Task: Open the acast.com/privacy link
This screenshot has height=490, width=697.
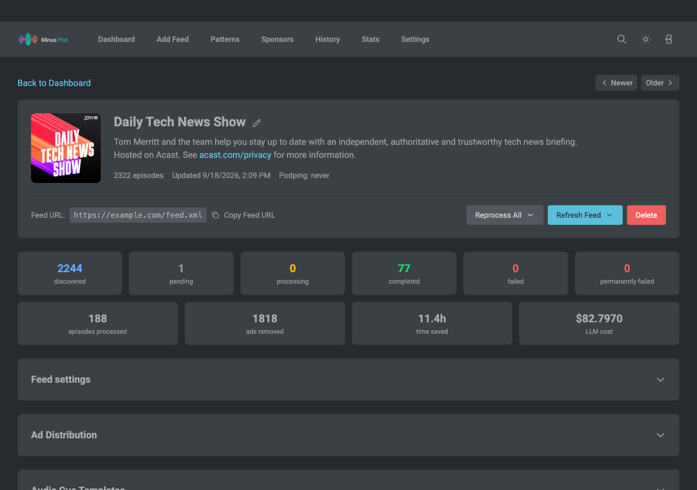Action: (x=235, y=155)
